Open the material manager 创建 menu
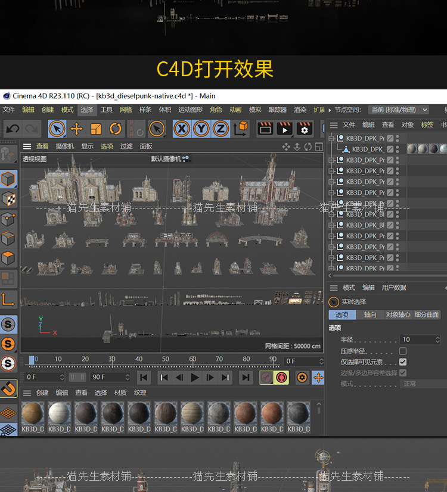 (x=42, y=393)
